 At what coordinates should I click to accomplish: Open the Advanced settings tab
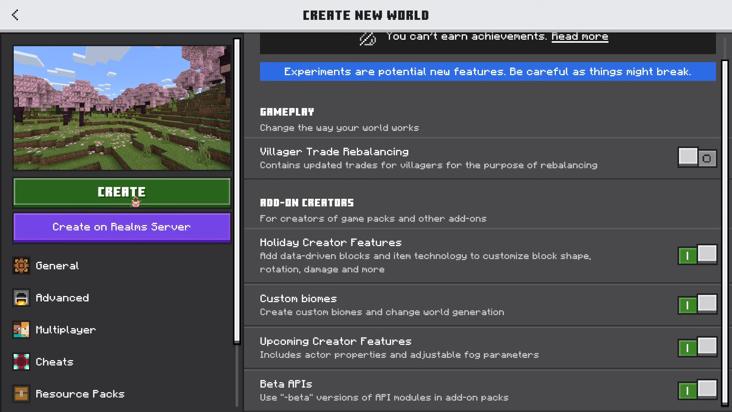click(122, 298)
